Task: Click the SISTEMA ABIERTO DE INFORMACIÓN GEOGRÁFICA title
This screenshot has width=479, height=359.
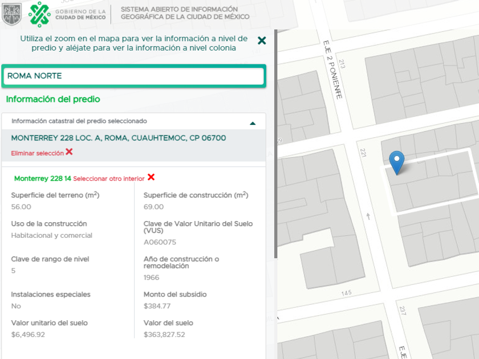Action: (185, 13)
